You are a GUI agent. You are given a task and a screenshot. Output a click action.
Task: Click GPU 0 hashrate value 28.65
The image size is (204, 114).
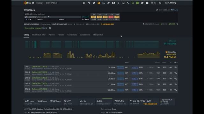click(x=112, y=67)
